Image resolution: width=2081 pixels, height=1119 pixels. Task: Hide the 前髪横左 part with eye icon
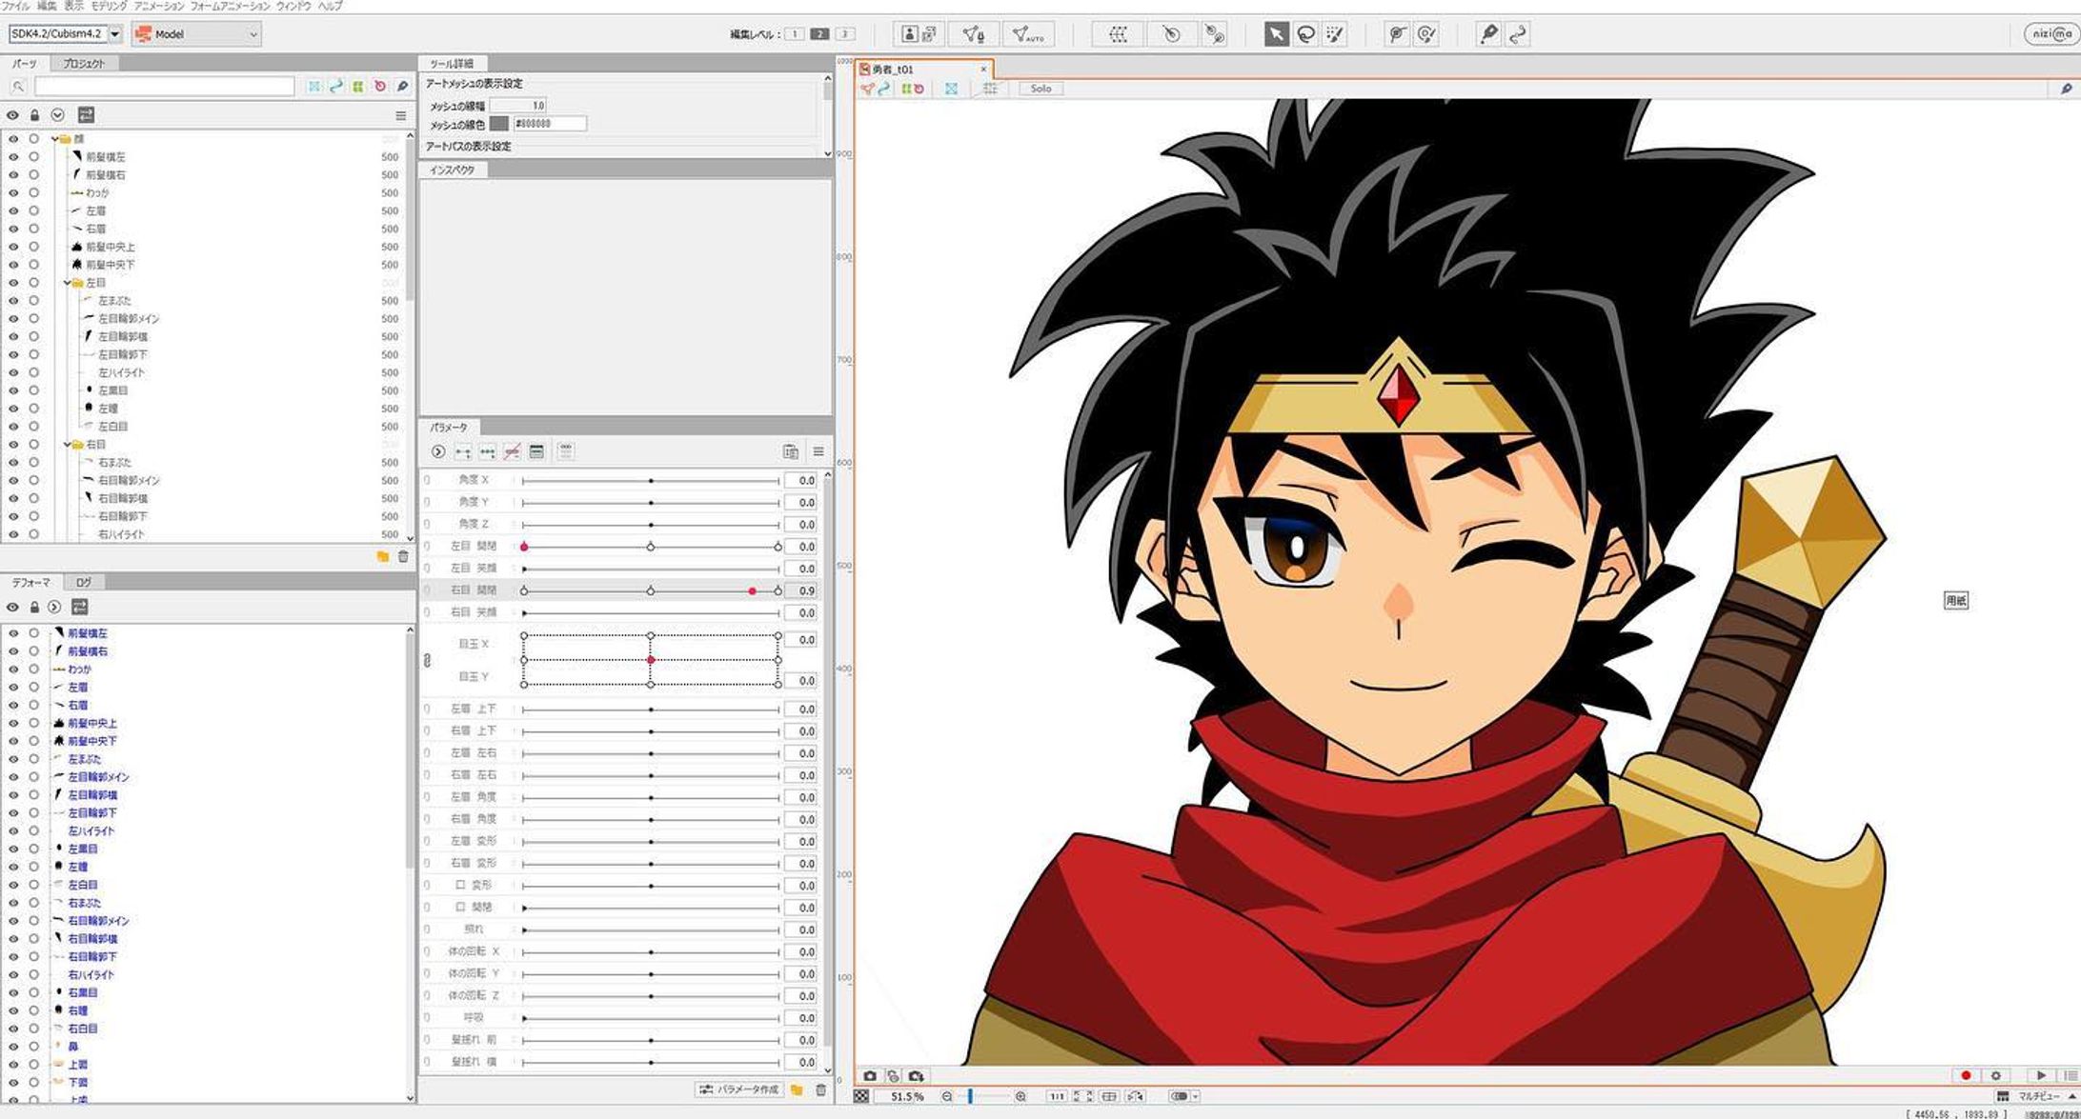[13, 157]
